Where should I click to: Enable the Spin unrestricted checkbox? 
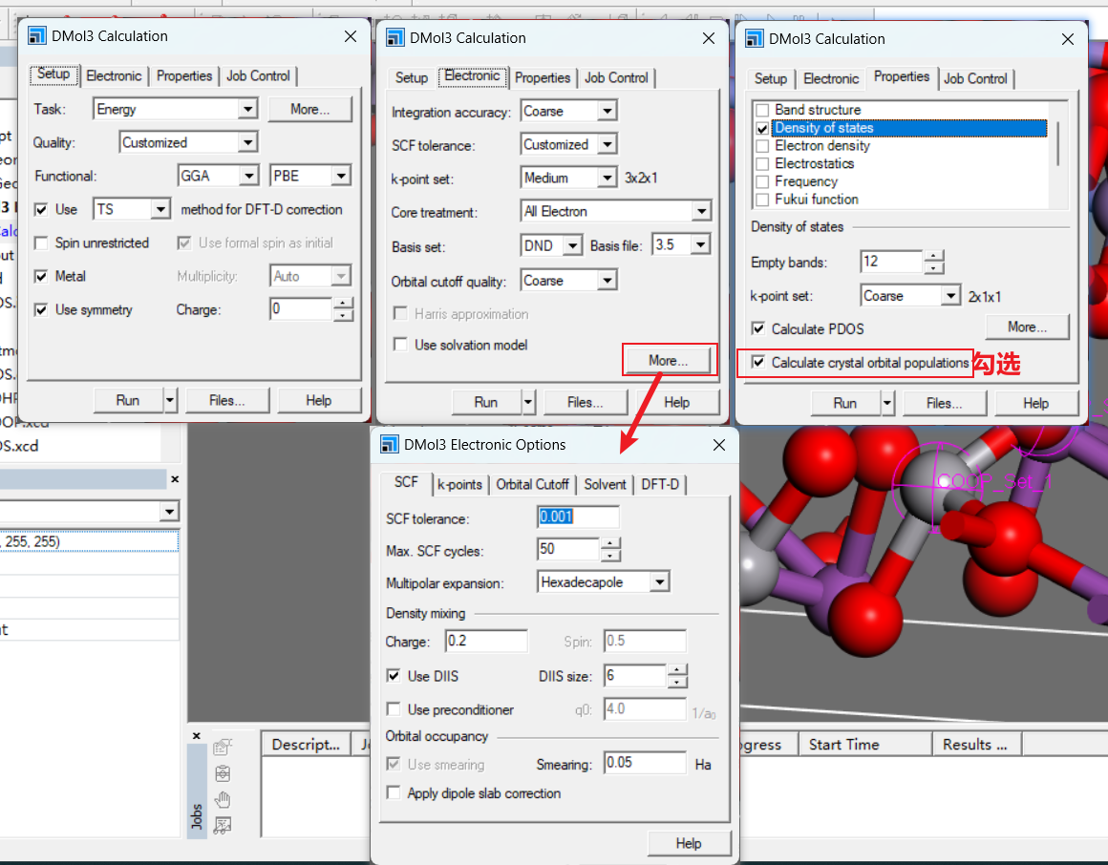41,243
